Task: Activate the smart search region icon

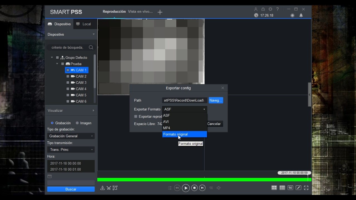Action: (x=115, y=188)
